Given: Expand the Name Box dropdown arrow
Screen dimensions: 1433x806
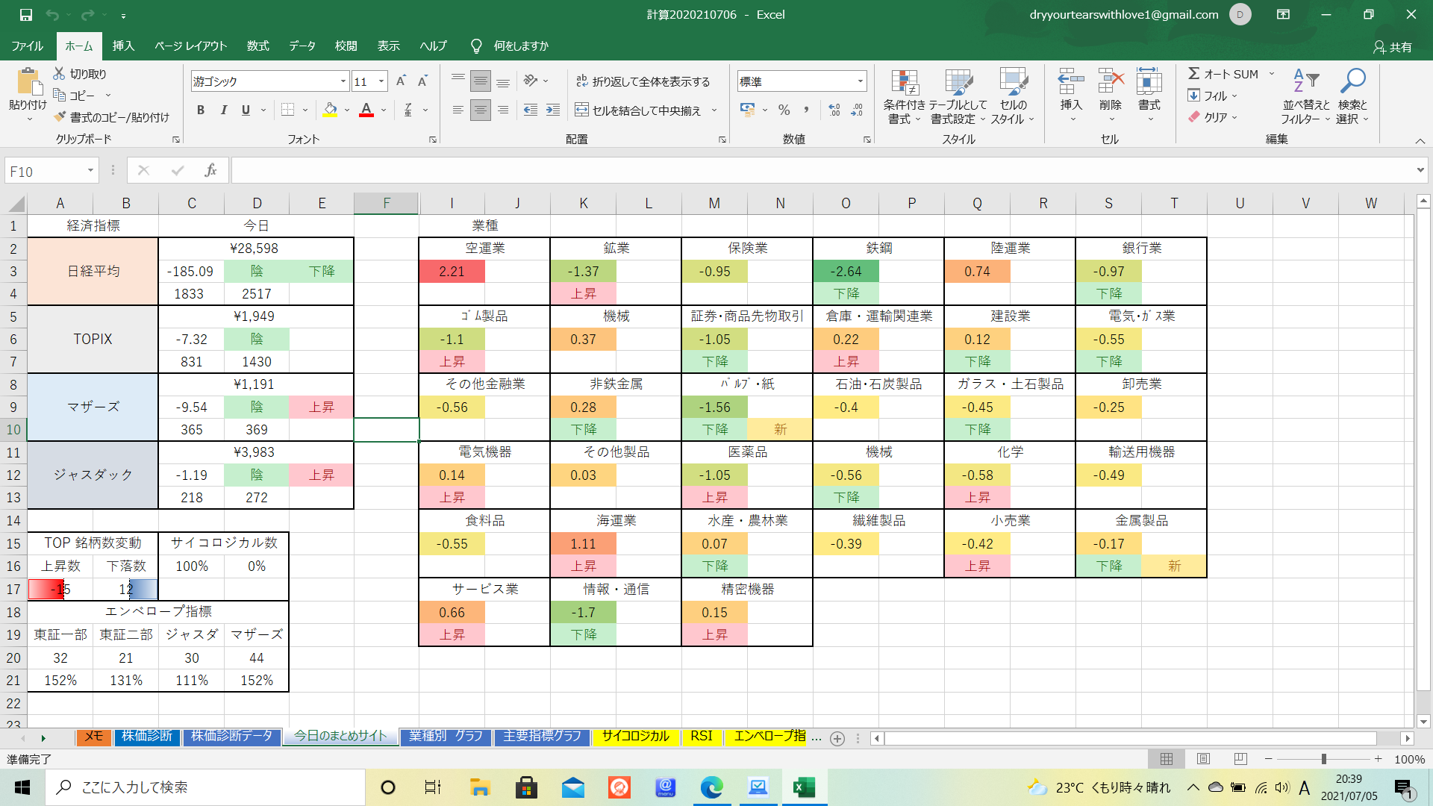Looking at the screenshot, I should (x=90, y=171).
